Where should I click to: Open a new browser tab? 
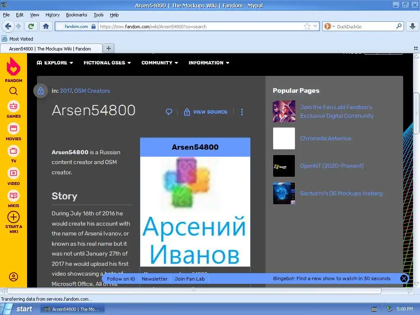tap(108, 48)
